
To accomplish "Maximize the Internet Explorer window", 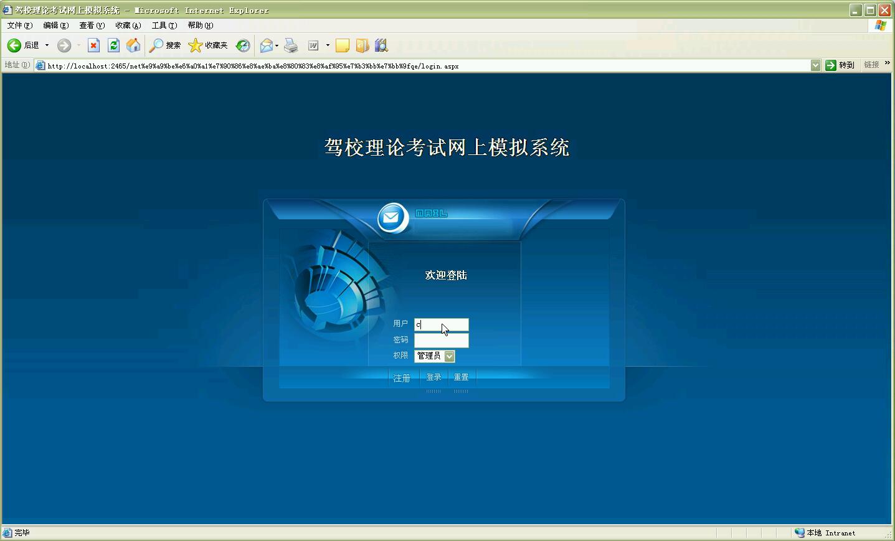I will click(870, 10).
